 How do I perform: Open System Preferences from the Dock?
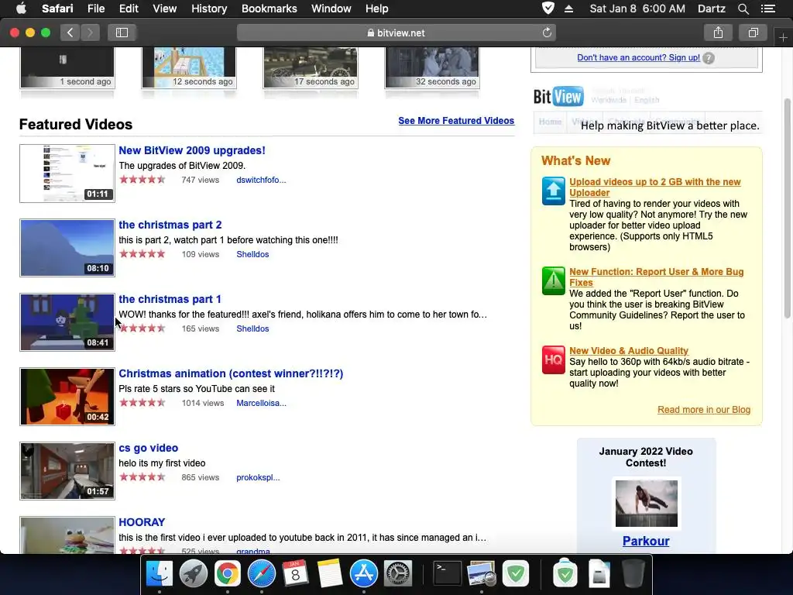pos(398,574)
